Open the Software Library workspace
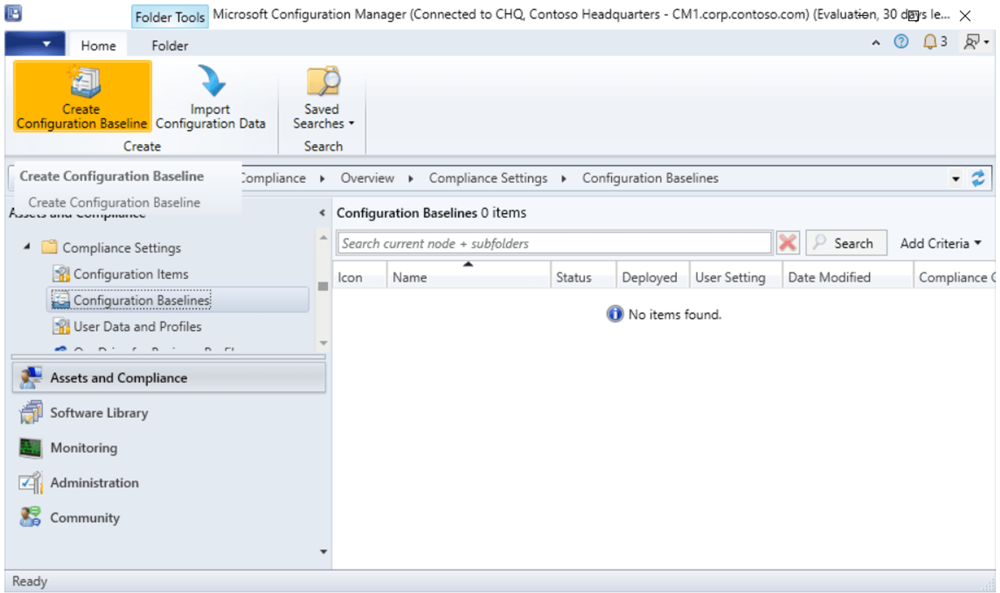1000x593 pixels. (169, 413)
